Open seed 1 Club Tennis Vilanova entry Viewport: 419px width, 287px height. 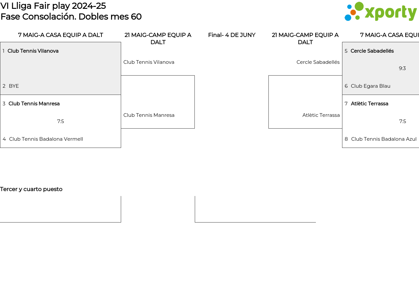coord(33,51)
